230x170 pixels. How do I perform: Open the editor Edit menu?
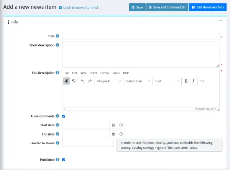(x=74, y=73)
